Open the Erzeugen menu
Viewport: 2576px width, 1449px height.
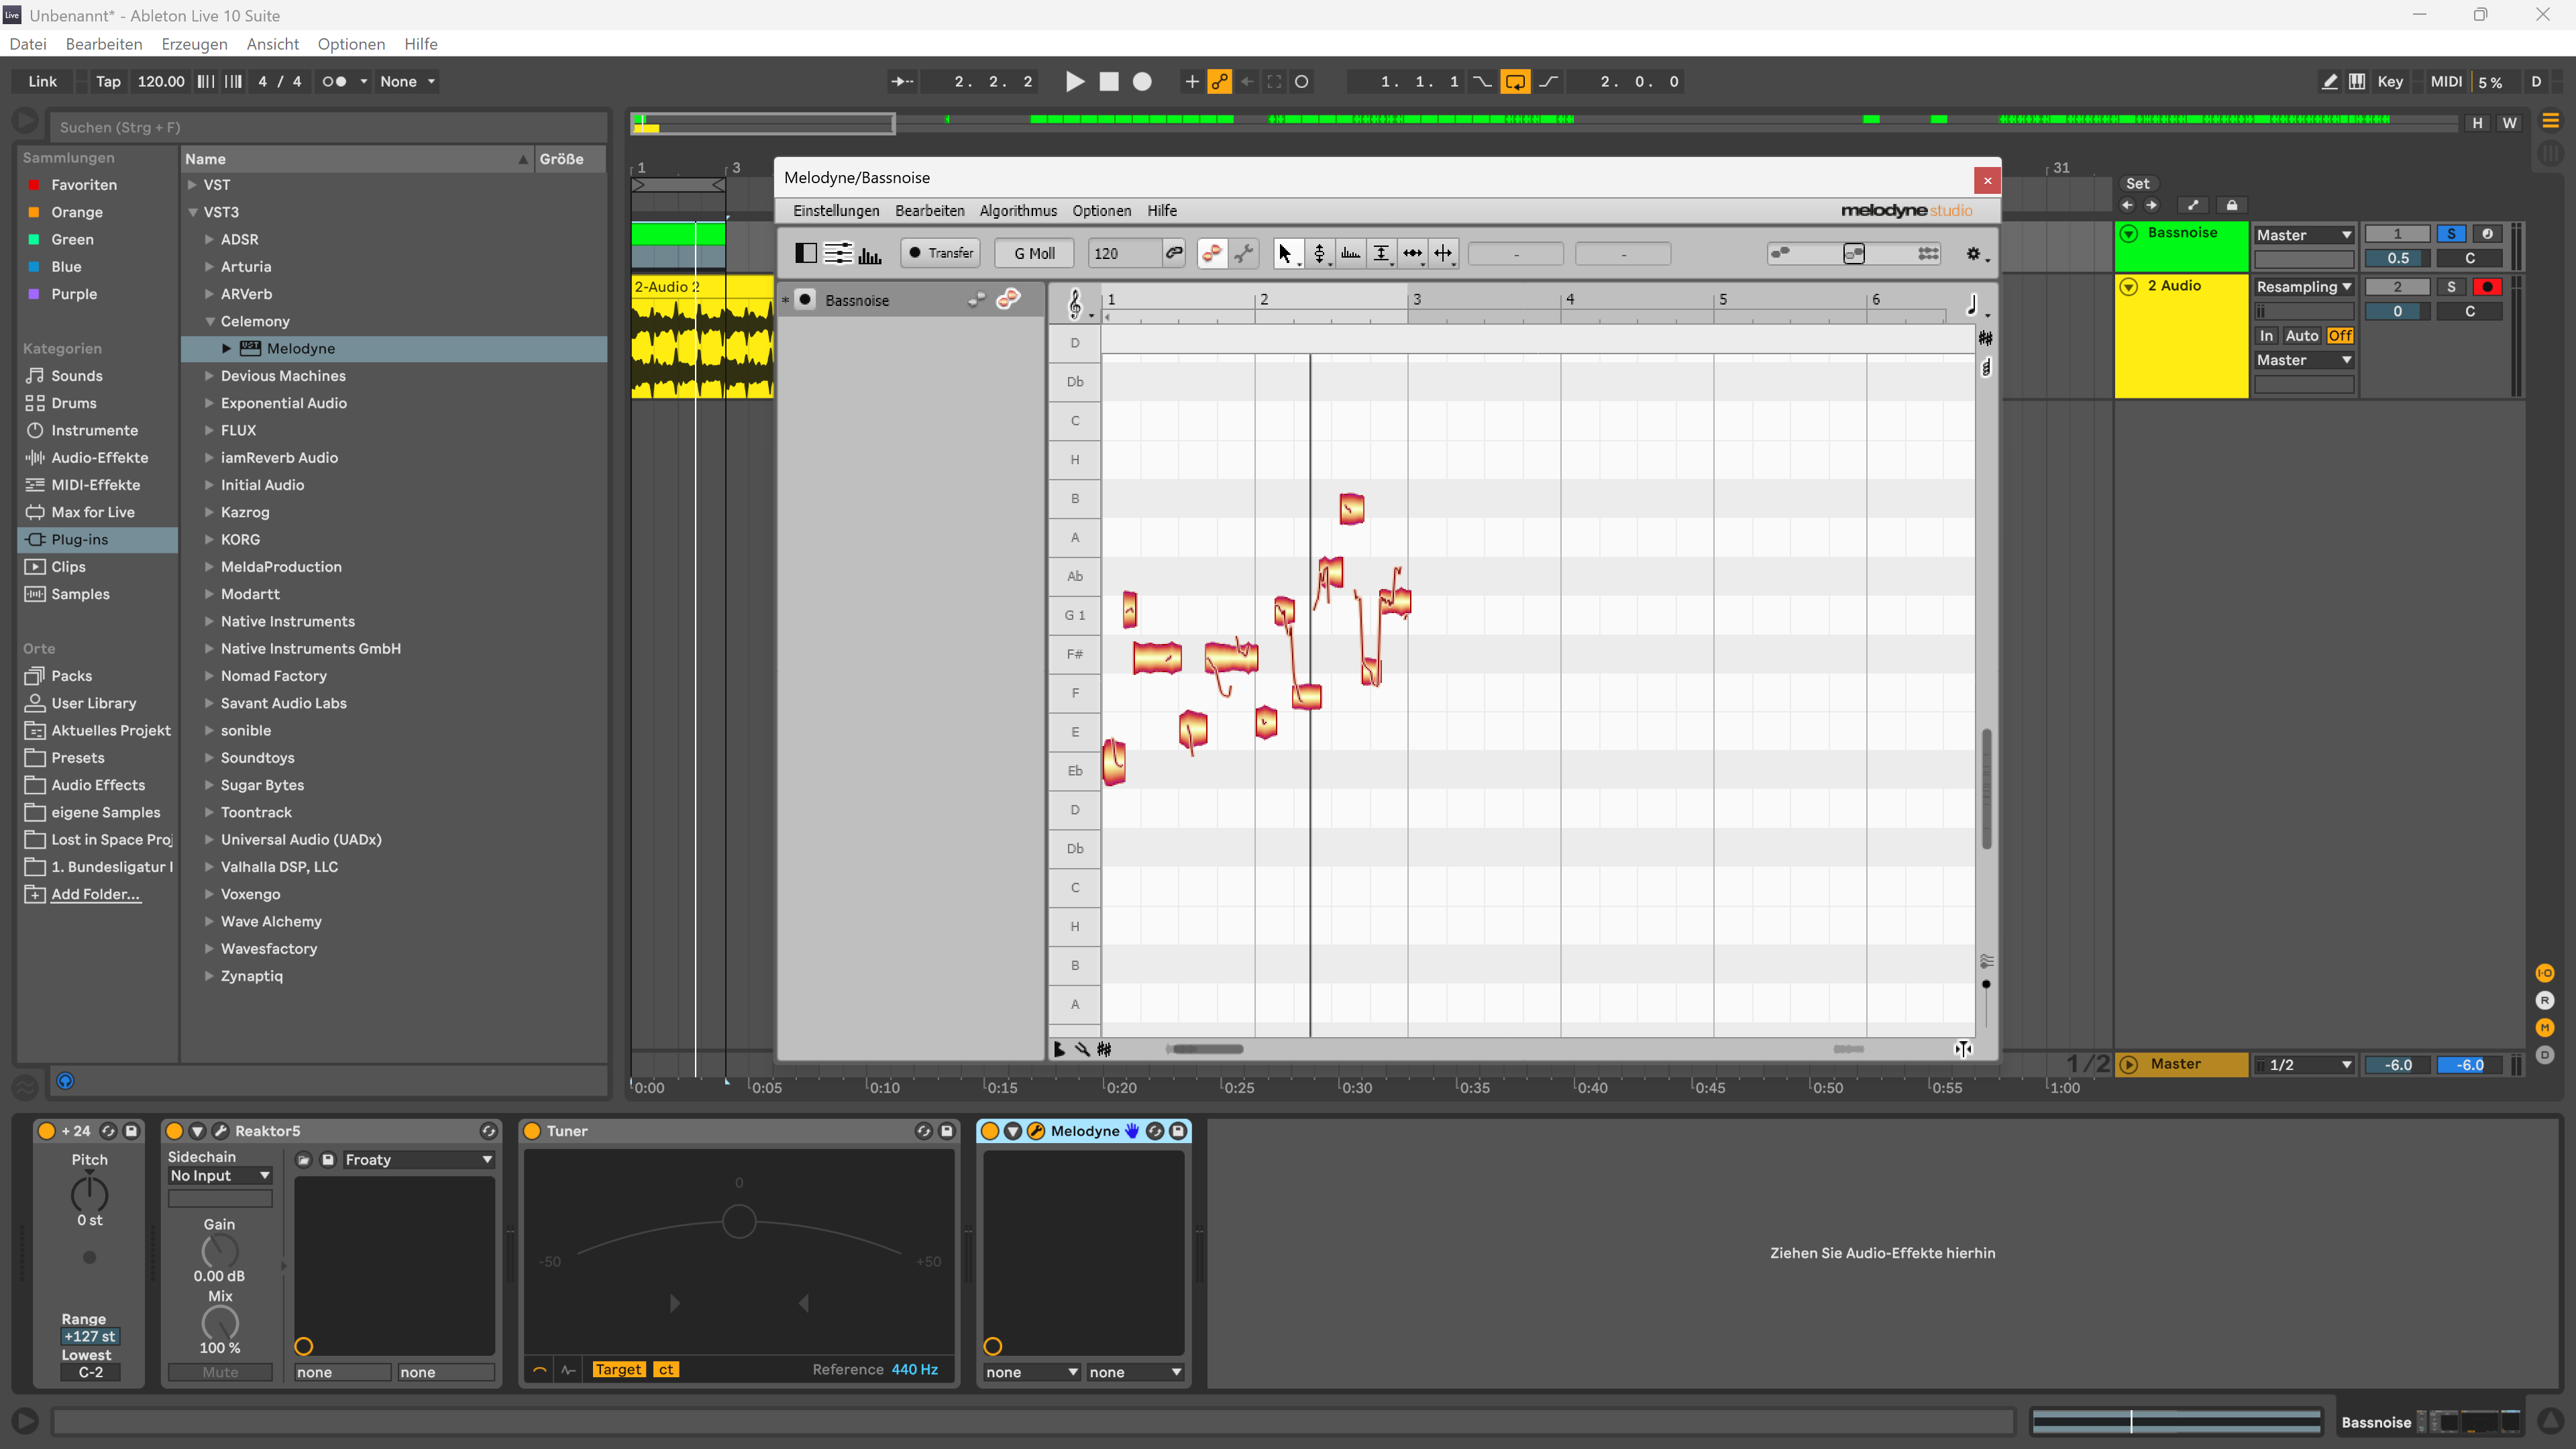point(194,44)
